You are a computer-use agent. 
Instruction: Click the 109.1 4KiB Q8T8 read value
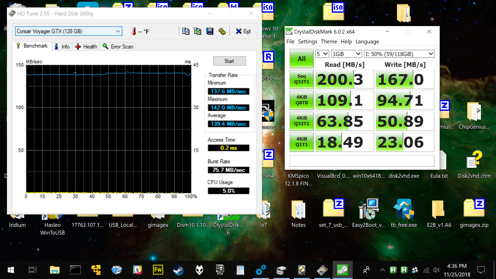coord(344,100)
